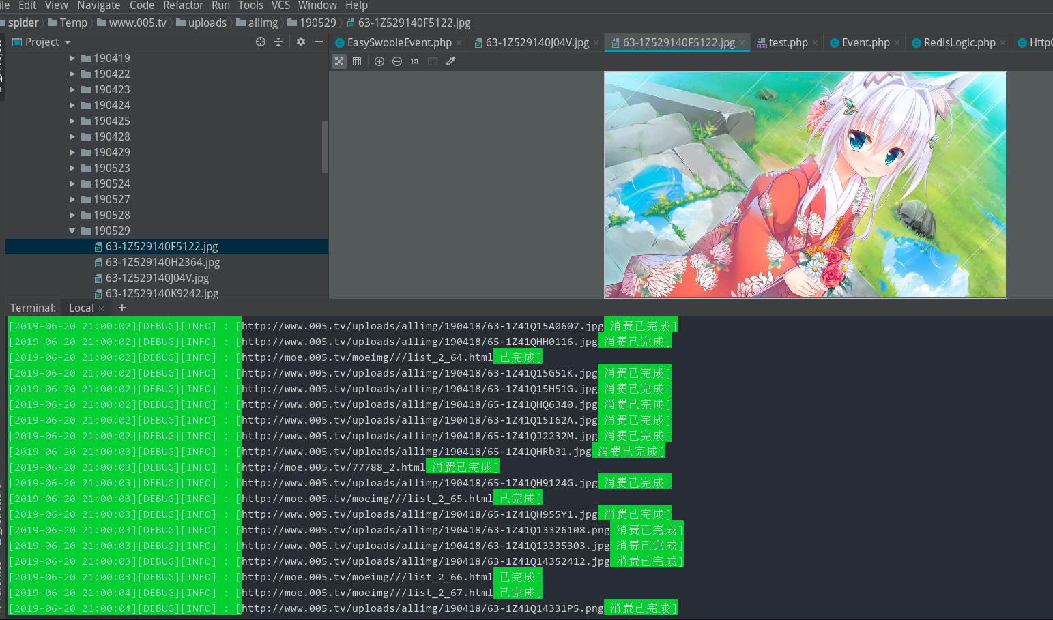This screenshot has width=1053, height=620.
Task: Select the 190429 folder in tree
Action: (x=111, y=153)
